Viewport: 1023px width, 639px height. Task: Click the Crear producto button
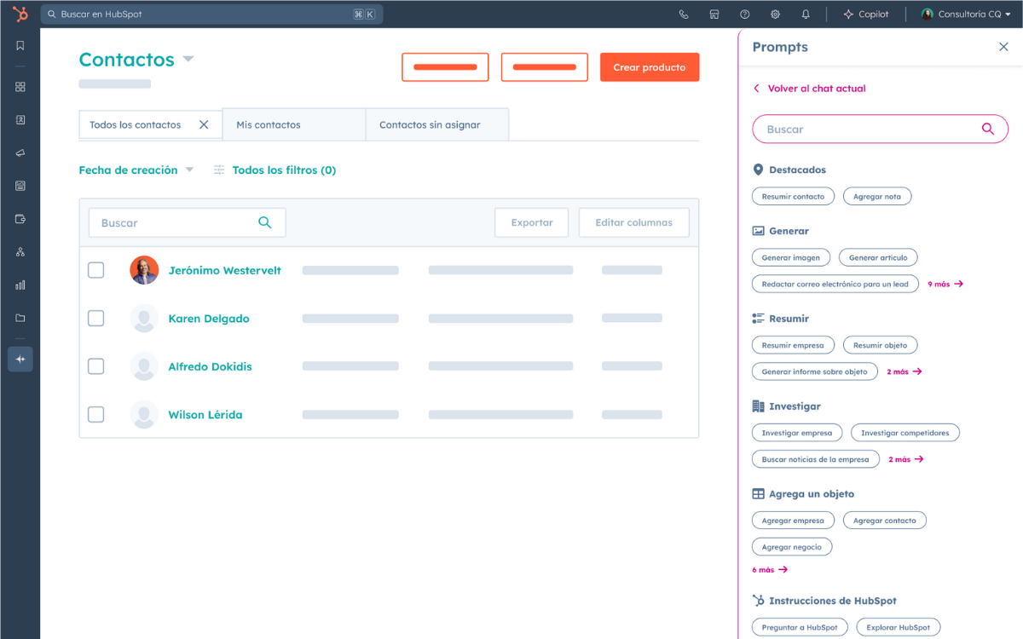pyautogui.click(x=650, y=67)
